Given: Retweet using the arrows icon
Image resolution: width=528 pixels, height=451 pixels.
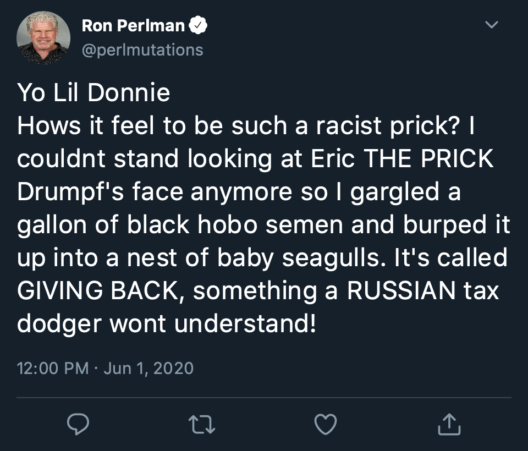Looking at the screenshot, I should [202, 424].
